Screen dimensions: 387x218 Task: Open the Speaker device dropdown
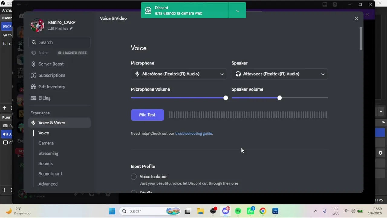click(280, 74)
